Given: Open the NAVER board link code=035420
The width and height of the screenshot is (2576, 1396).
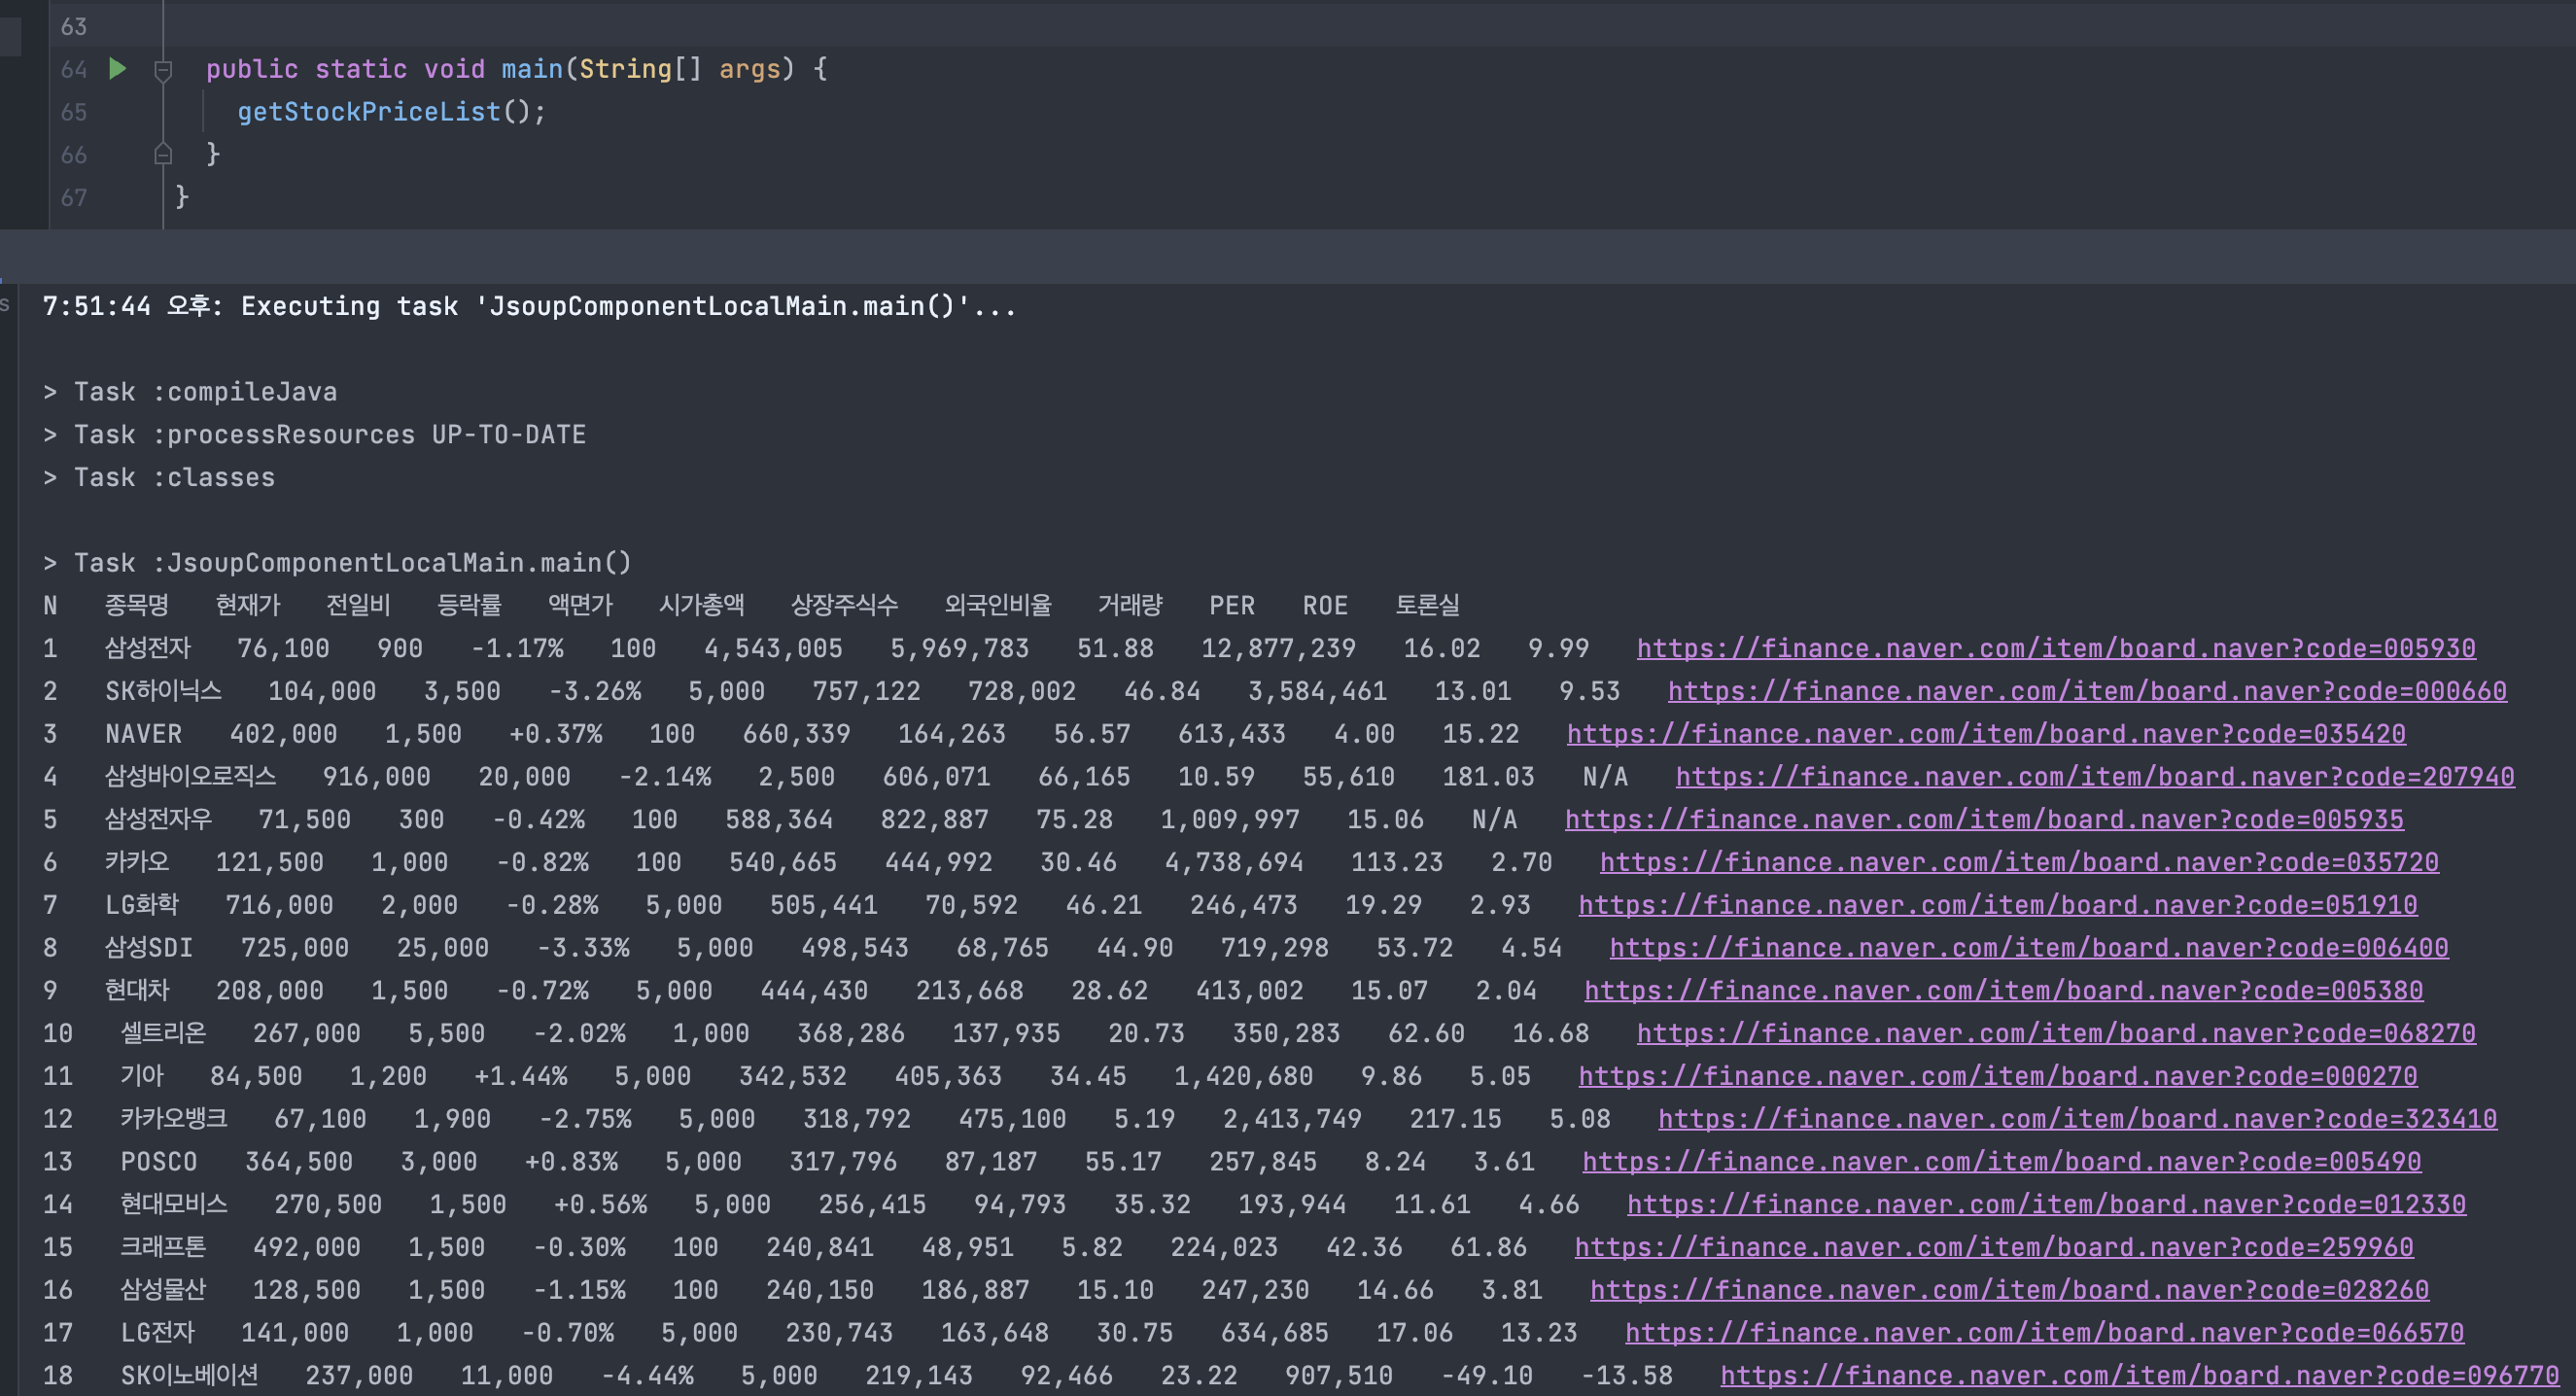Looking at the screenshot, I should tap(1985, 735).
